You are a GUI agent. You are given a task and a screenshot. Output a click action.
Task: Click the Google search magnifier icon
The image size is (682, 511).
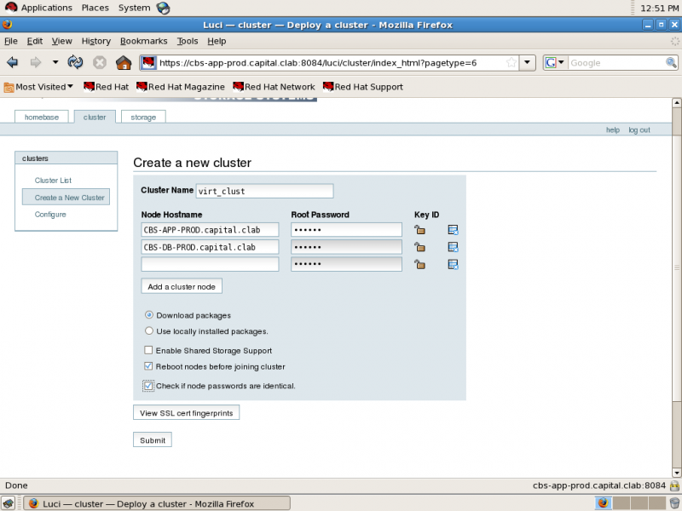[671, 62]
